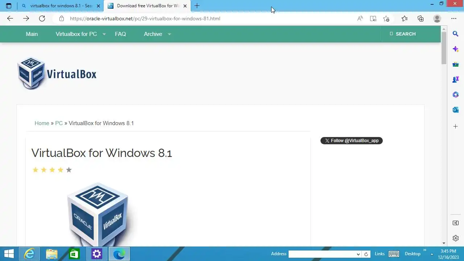The width and height of the screenshot is (464, 261).
Task: Open the Favorites list icon
Action: 405,18
